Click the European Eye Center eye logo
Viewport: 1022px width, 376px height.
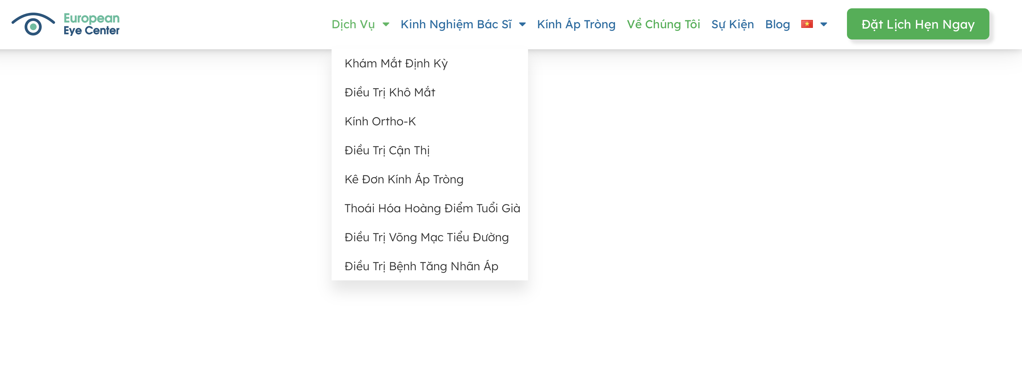tap(33, 25)
